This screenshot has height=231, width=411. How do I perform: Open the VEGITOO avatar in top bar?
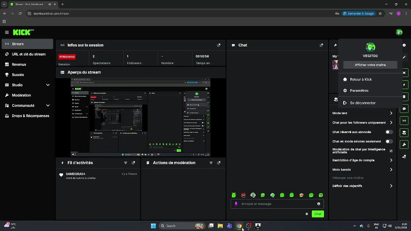click(399, 32)
